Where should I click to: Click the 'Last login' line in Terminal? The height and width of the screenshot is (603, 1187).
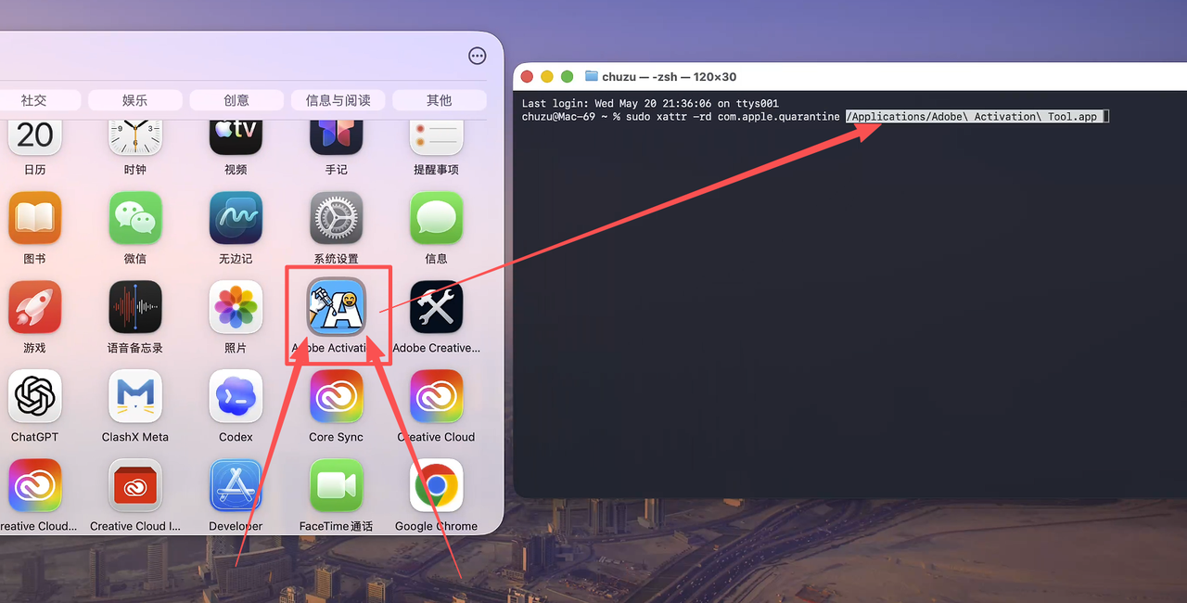click(x=650, y=104)
